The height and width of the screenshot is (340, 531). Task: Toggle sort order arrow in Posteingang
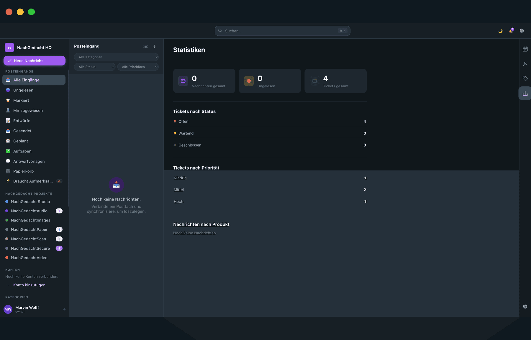click(155, 47)
